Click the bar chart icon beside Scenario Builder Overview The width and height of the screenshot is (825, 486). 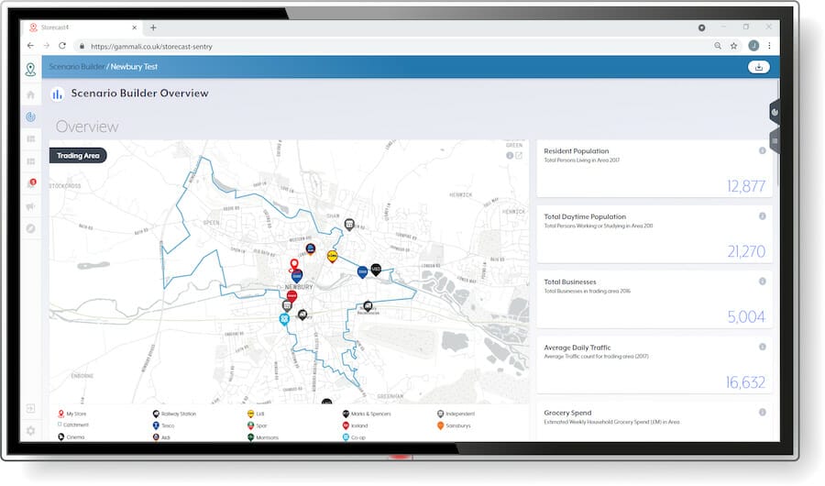57,94
